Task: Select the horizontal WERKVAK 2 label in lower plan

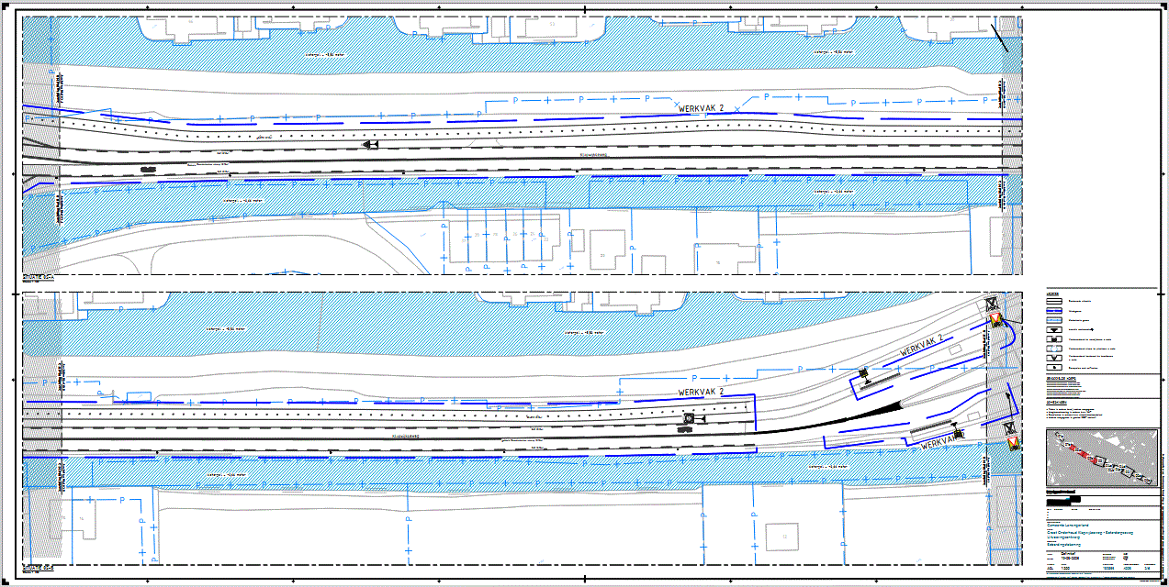Action: pyautogui.click(x=702, y=393)
